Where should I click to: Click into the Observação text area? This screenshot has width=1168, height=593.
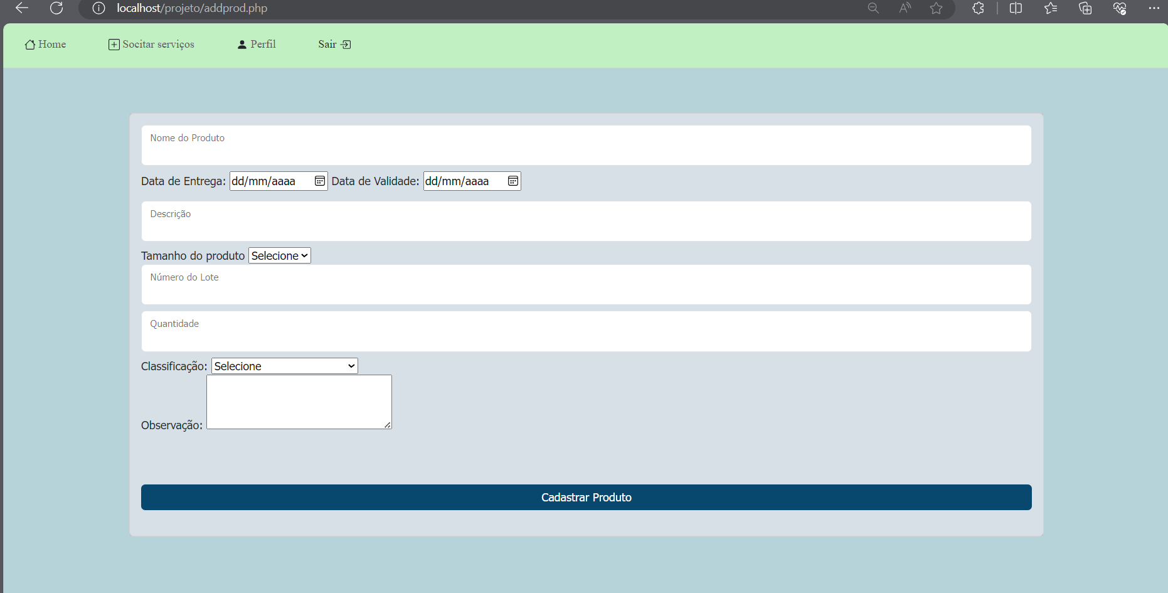click(x=299, y=402)
